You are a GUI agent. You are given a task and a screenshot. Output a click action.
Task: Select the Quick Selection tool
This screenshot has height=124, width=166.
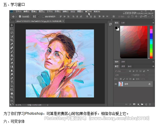coord(12,36)
